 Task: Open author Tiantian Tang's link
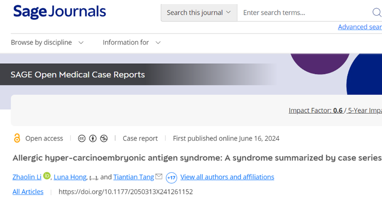(133, 177)
